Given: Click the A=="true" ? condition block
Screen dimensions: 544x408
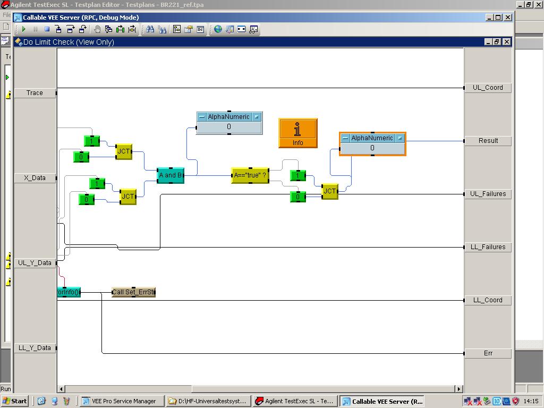Looking at the screenshot, I should click(x=250, y=175).
